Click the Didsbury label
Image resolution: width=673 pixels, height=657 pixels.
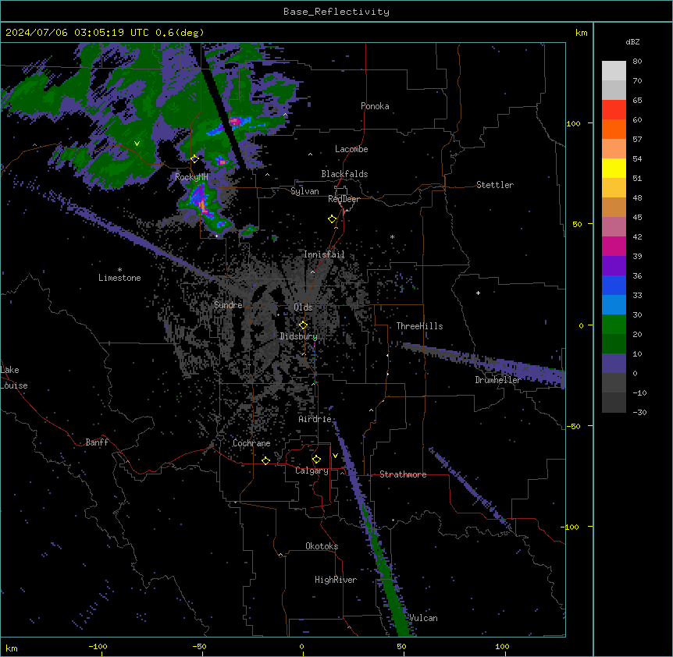tap(299, 336)
